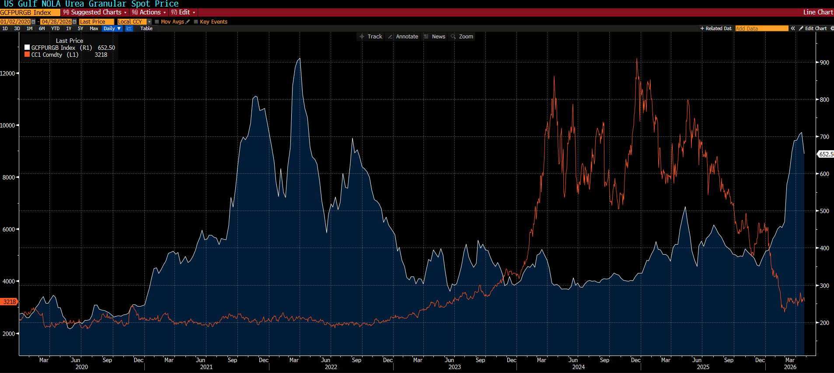This screenshot has width=834, height=373.
Task: Click the orange CC1 Comdty legend swatch
Action: (27, 55)
